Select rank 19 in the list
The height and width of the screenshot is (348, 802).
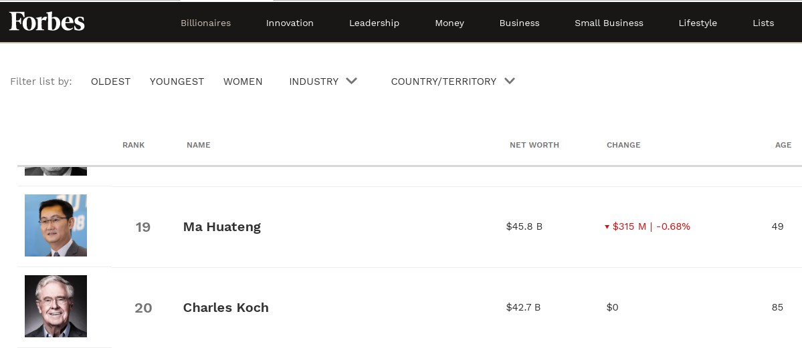tap(142, 227)
